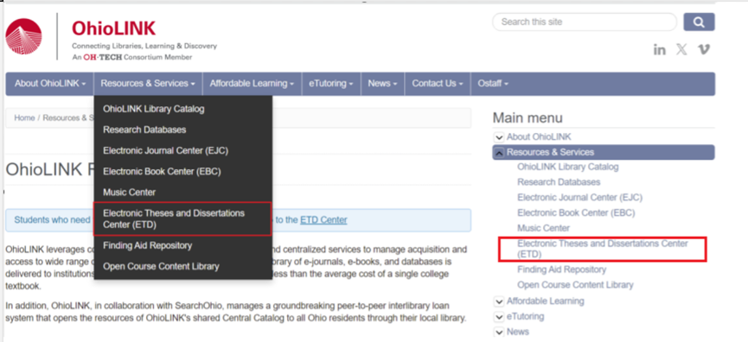Open the eTutoring nav dropdown
Viewport: 748px width, 342px height.
331,84
